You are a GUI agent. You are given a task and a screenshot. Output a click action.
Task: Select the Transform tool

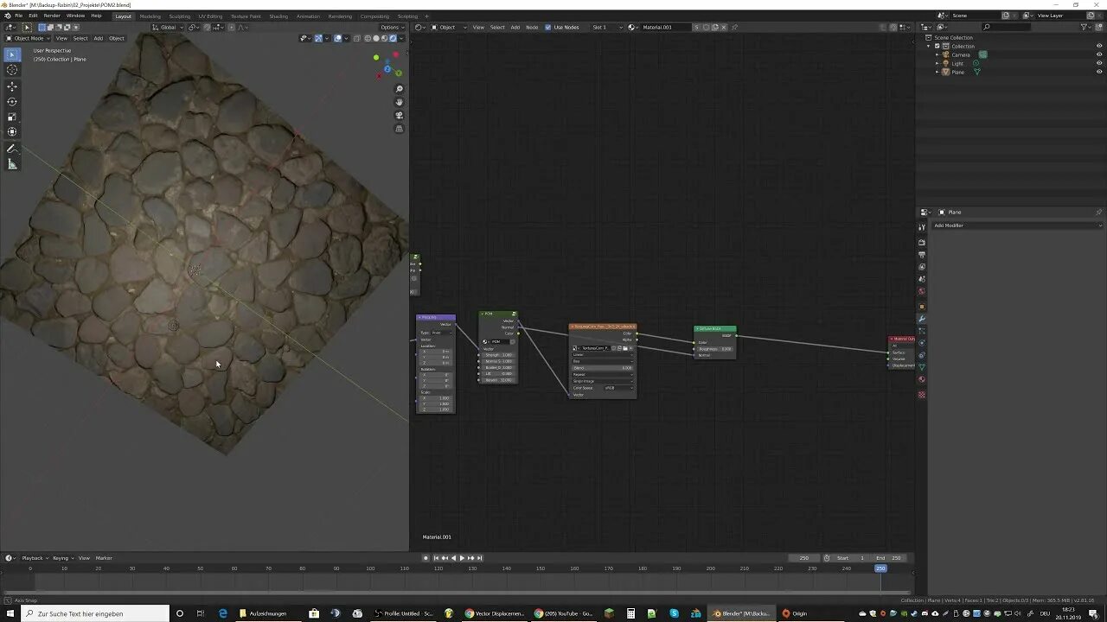(x=12, y=131)
